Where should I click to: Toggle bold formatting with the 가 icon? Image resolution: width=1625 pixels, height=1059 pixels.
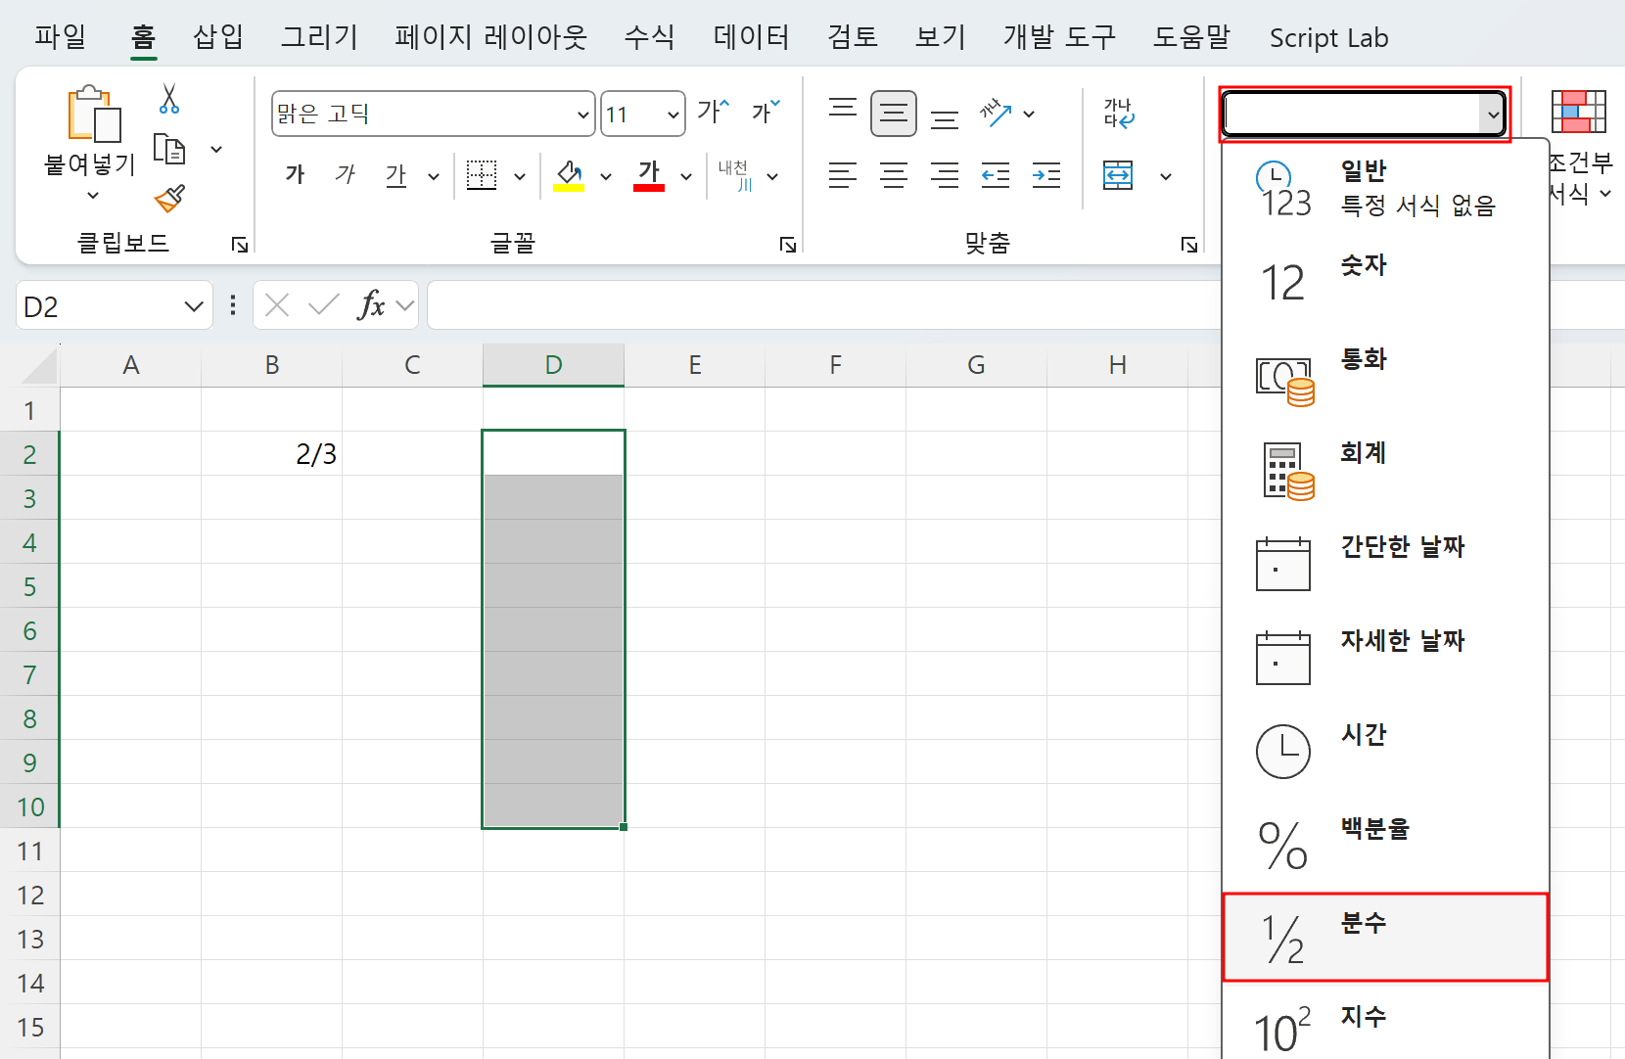click(x=295, y=175)
